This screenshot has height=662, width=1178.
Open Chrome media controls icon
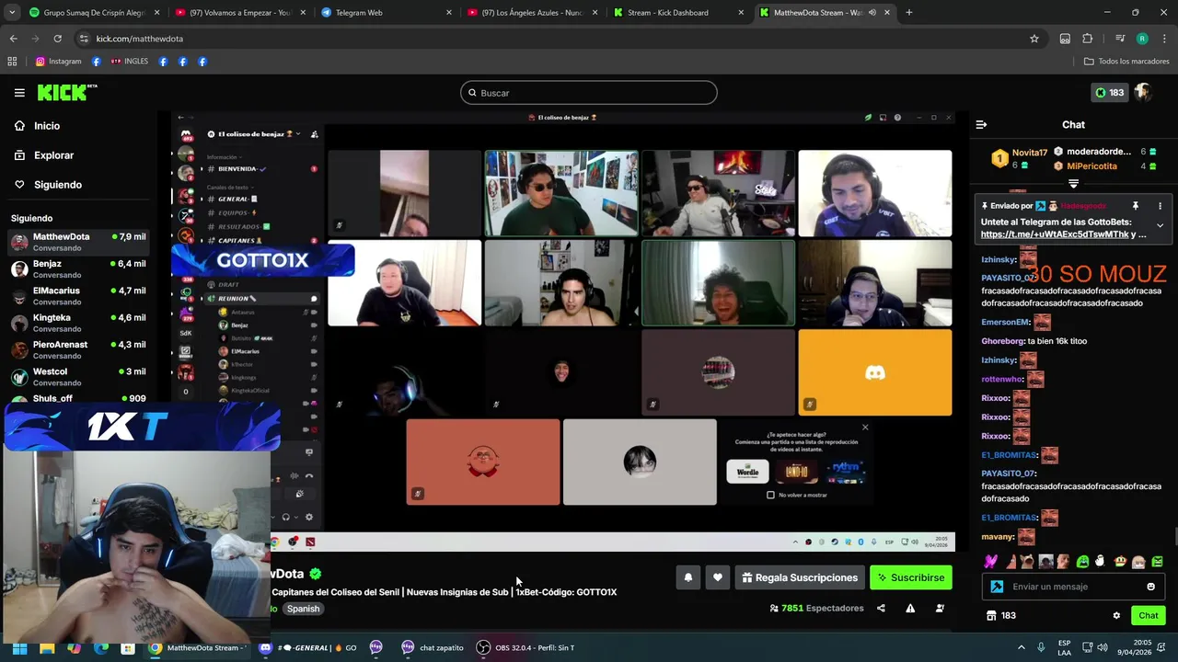(x=1120, y=39)
